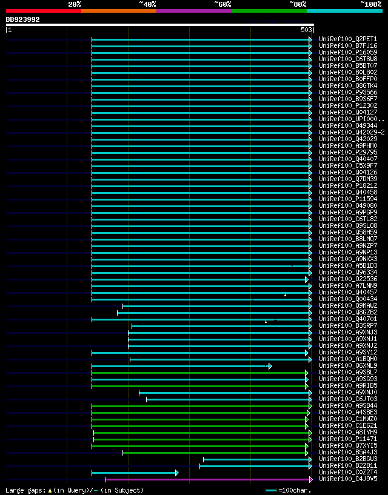Click label UniRef100_C4J9V5
The image size is (388, 495).
coord(348,479)
